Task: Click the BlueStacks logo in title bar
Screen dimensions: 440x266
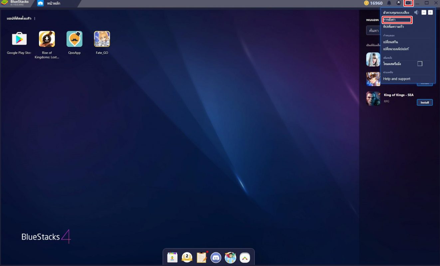Action: tap(5, 3)
